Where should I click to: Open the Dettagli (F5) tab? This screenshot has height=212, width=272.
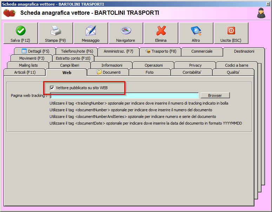[x=35, y=51]
